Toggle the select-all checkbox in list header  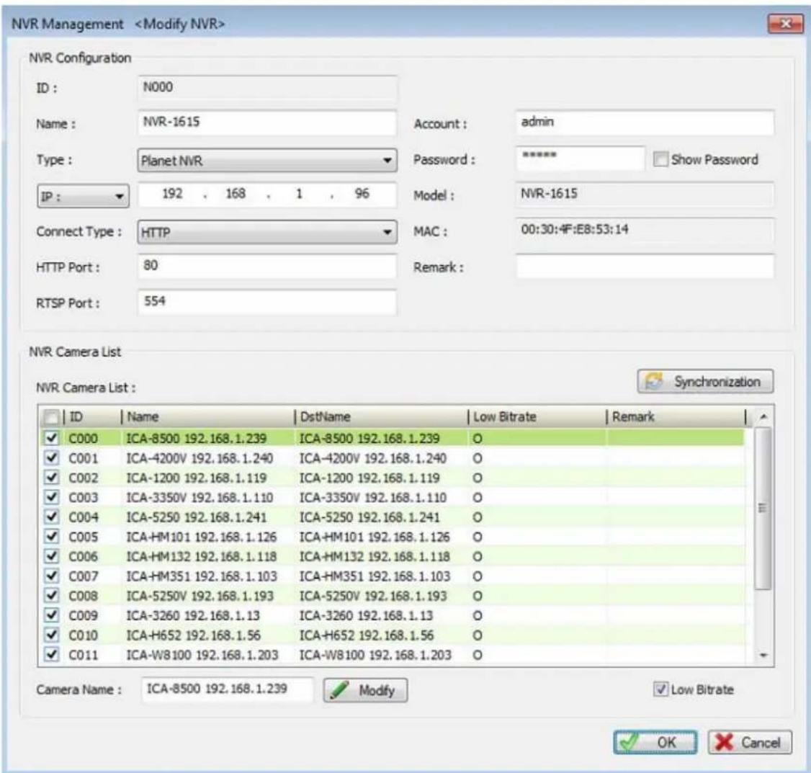pos(51,417)
